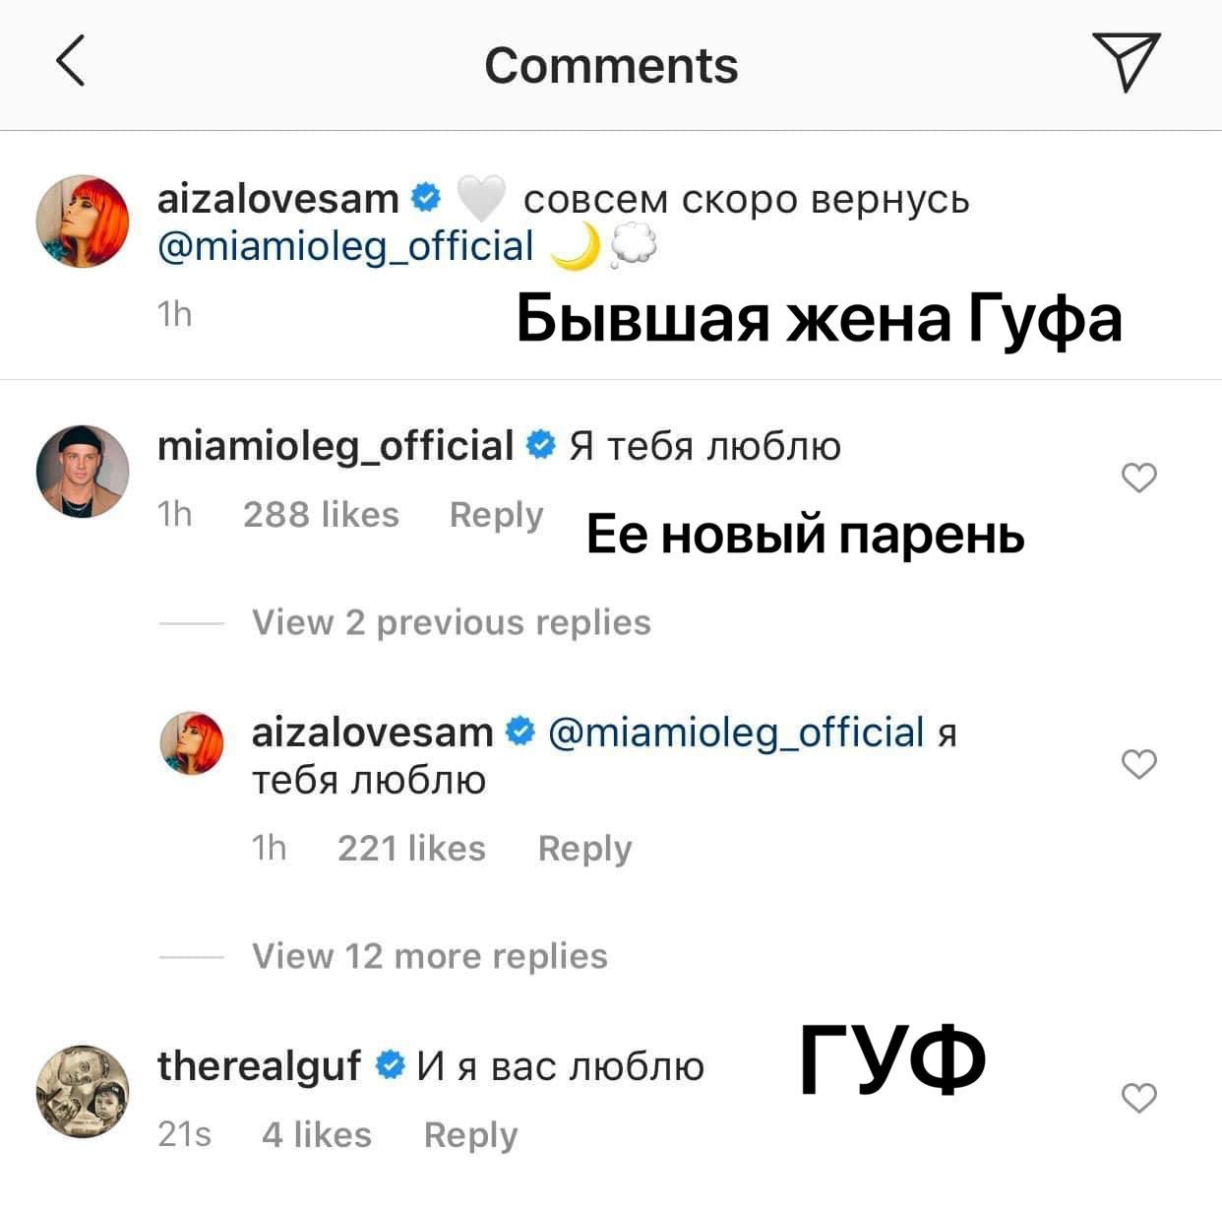This screenshot has height=1211, width=1222.
Task: Expand View 12 more replies
Action: (x=430, y=956)
